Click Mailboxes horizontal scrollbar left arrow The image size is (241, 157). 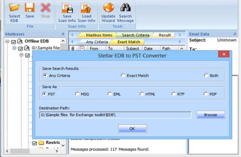click(x=7, y=151)
